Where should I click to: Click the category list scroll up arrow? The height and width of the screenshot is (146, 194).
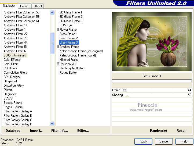pos(52,13)
